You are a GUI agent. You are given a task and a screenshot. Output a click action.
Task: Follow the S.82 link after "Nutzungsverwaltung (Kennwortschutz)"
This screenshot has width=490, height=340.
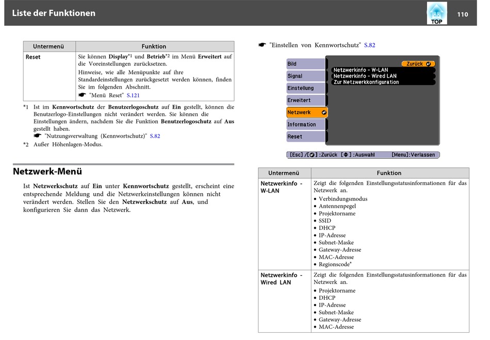coord(155,136)
